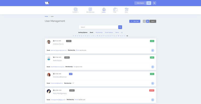Click Keith Butler email address link

point(58,67)
